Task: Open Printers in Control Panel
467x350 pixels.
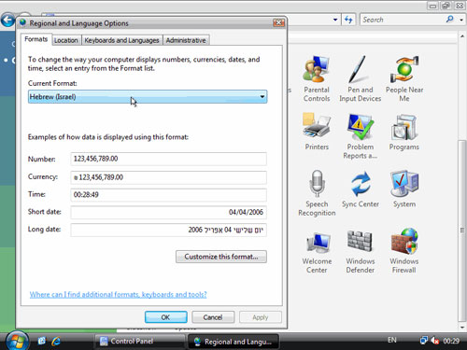Action: point(317,132)
